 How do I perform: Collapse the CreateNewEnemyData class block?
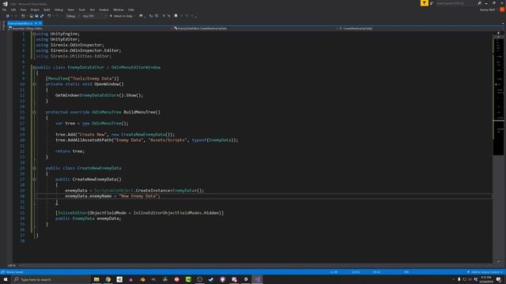pyautogui.click(x=34, y=168)
